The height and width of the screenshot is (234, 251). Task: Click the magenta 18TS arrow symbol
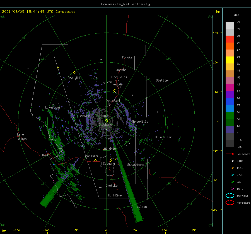230,189
